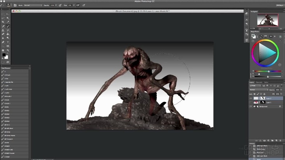Click the new group folder icon
The image size is (285, 160).
[272, 141]
